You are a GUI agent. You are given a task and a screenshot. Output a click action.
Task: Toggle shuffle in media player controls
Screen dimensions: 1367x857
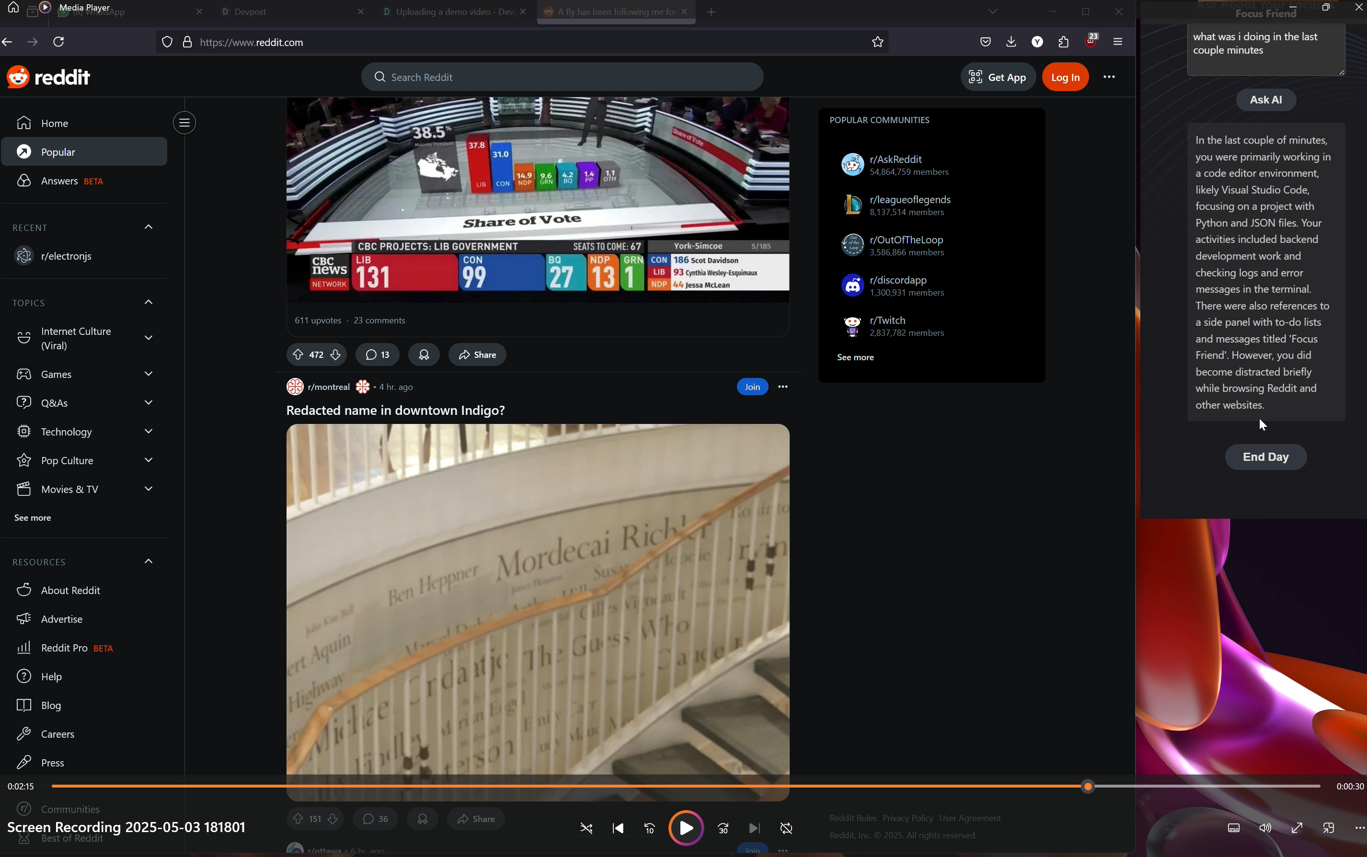click(x=586, y=829)
